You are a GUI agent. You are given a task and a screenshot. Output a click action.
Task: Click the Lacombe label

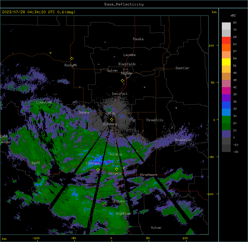(x=129, y=55)
